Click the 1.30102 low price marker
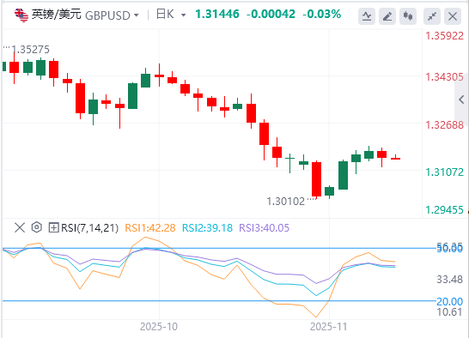This screenshot has height=338, width=469. tap(286, 201)
